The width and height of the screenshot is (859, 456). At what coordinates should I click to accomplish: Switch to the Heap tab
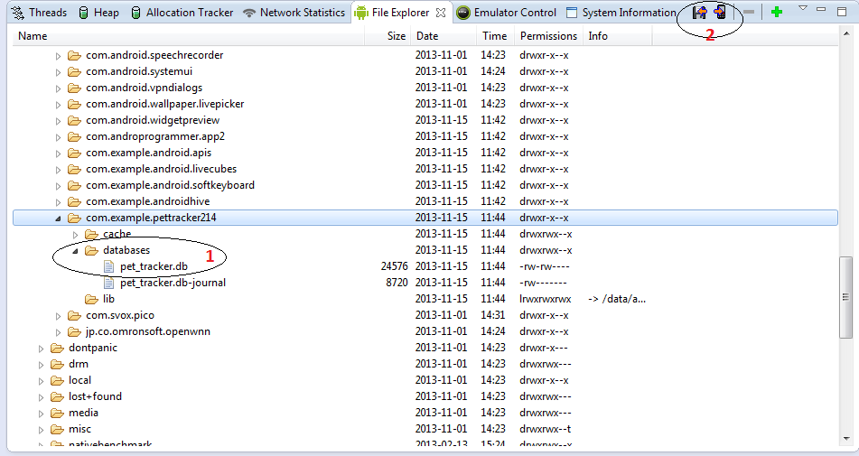click(98, 13)
